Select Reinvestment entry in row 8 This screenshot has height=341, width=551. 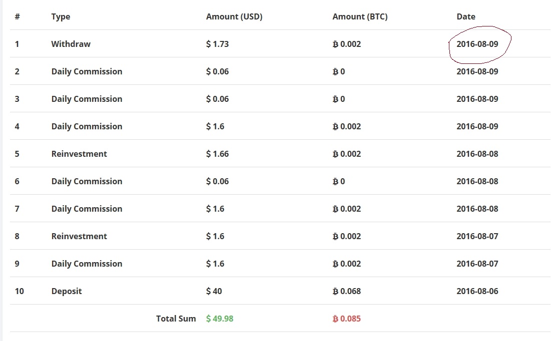pos(79,236)
